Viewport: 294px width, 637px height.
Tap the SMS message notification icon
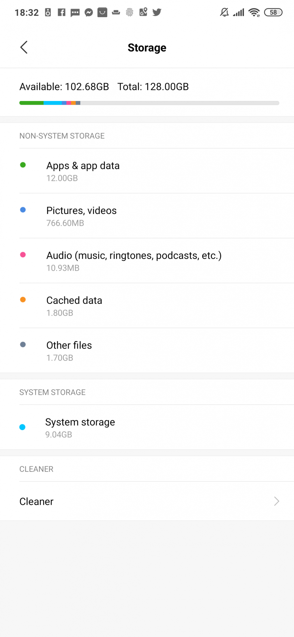pos(75,12)
